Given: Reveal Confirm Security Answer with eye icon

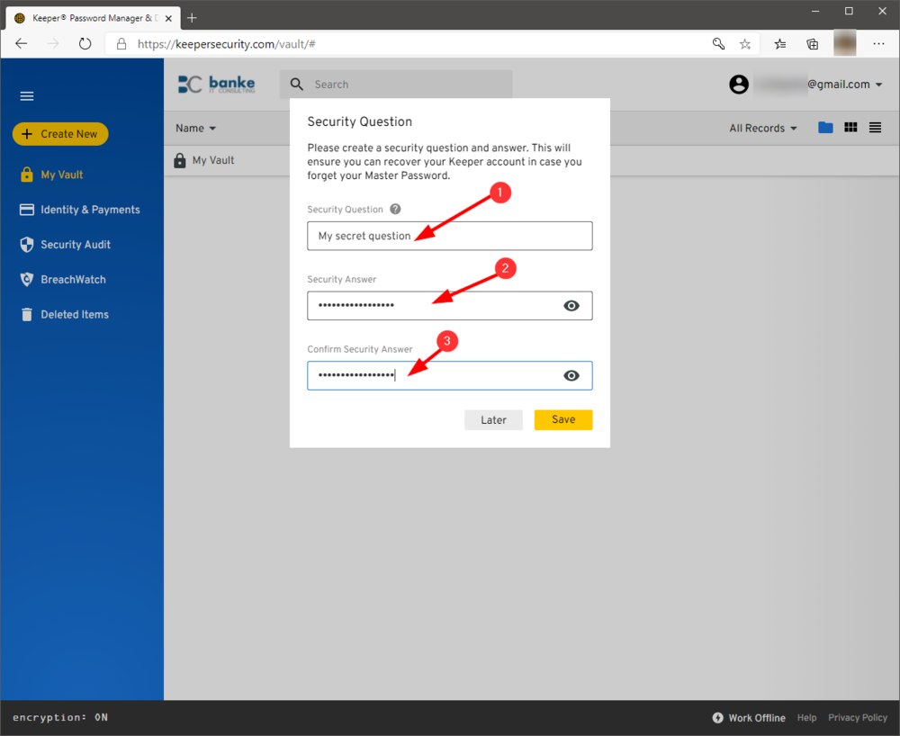Looking at the screenshot, I should click(x=571, y=376).
